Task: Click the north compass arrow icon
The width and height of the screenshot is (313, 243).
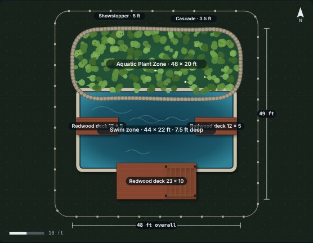Action: click(300, 15)
